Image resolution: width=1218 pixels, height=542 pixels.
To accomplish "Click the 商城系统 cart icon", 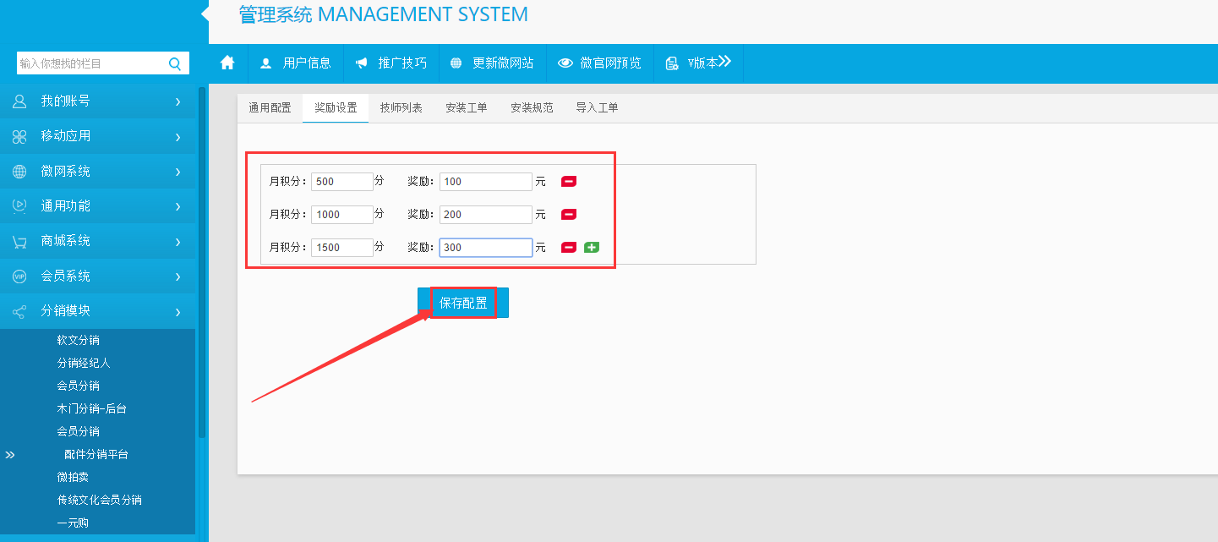I will (x=19, y=242).
